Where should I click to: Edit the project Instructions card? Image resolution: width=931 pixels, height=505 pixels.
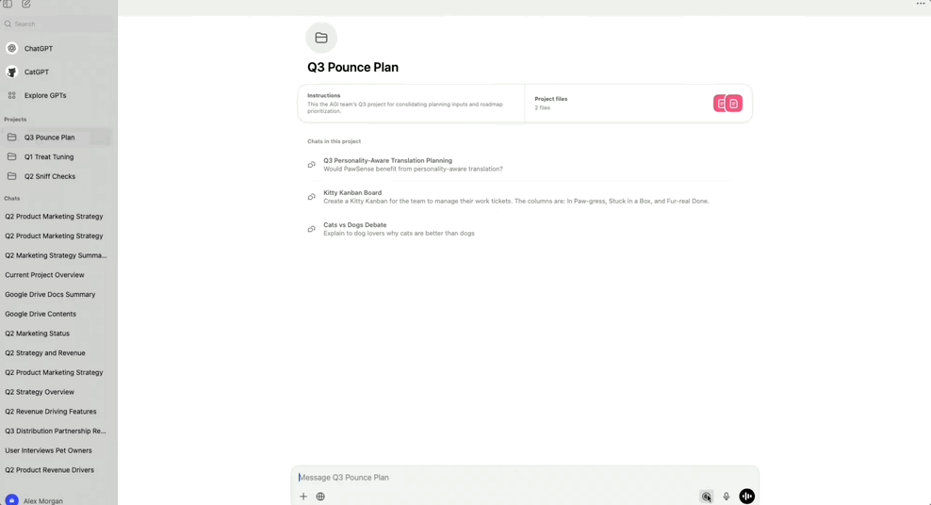411,104
